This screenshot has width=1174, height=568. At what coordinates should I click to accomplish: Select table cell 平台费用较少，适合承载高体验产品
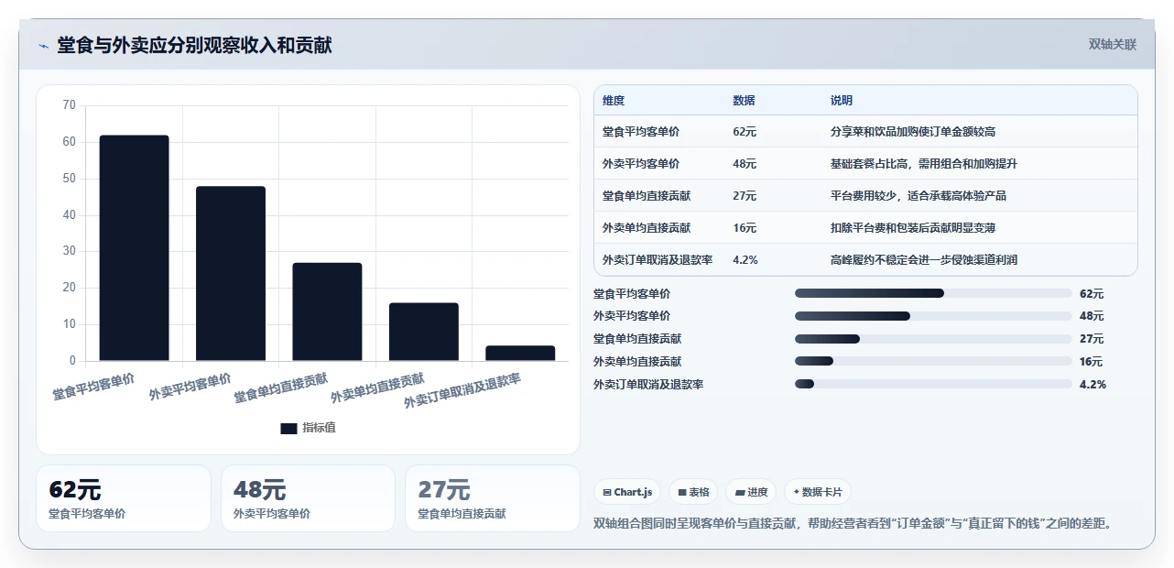919,196
